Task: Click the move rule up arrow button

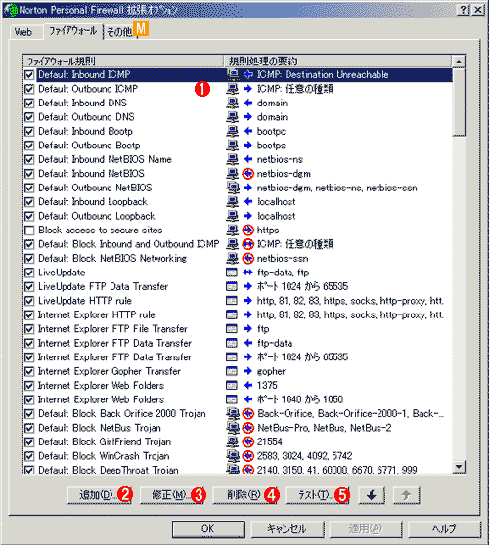Action: 406,495
